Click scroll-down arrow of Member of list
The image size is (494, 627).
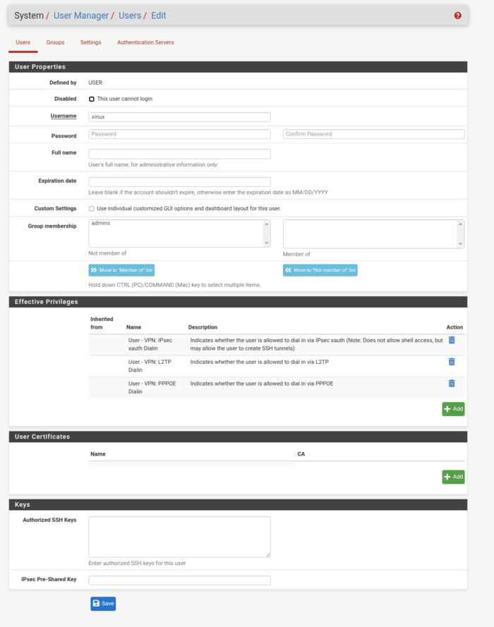(460, 244)
